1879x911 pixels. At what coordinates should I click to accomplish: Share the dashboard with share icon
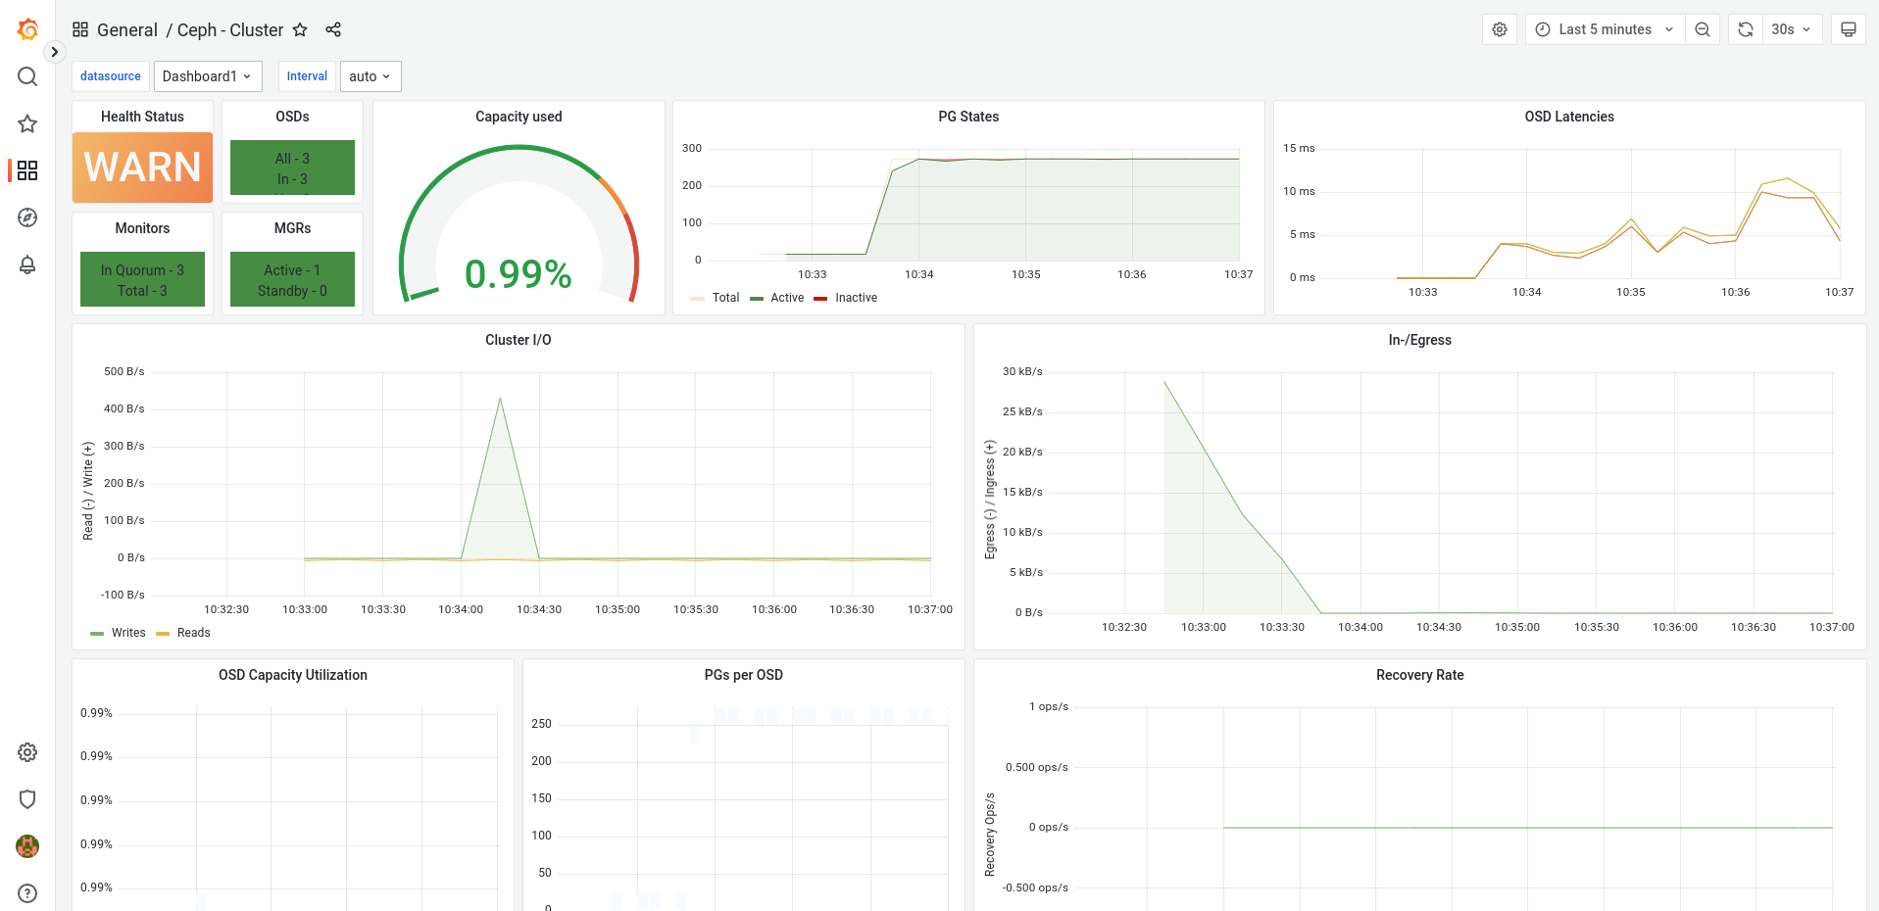pyautogui.click(x=333, y=29)
